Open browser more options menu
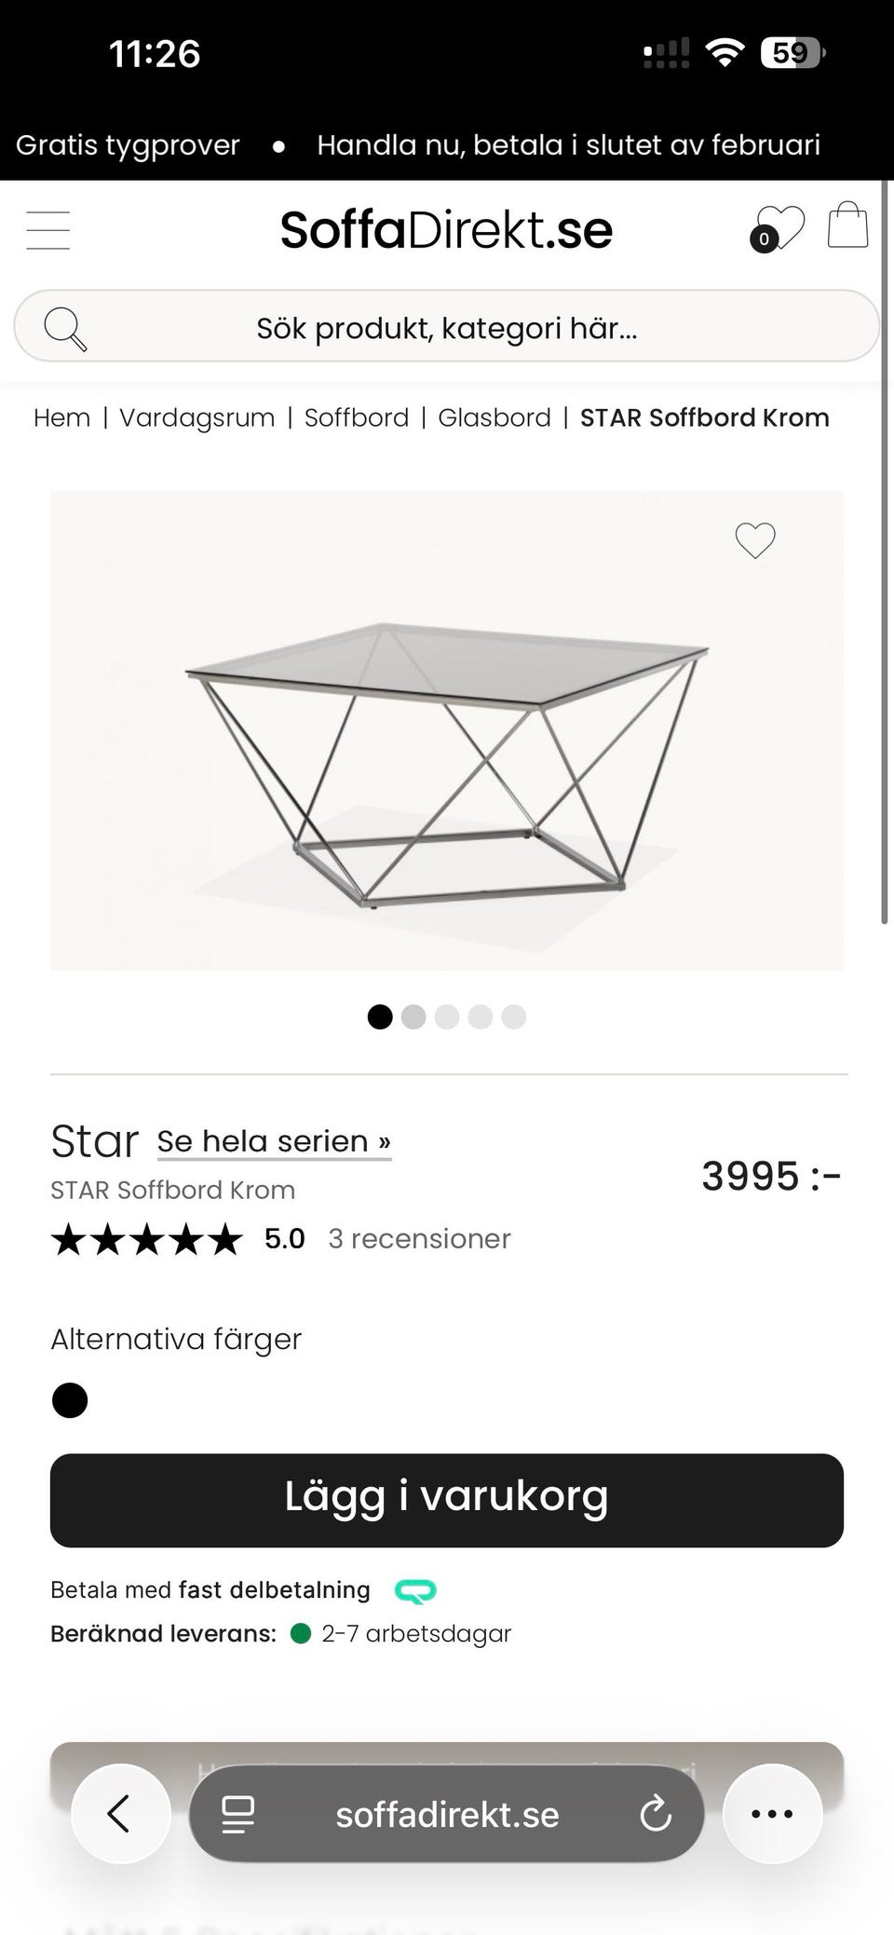894x1935 pixels. (x=772, y=1814)
